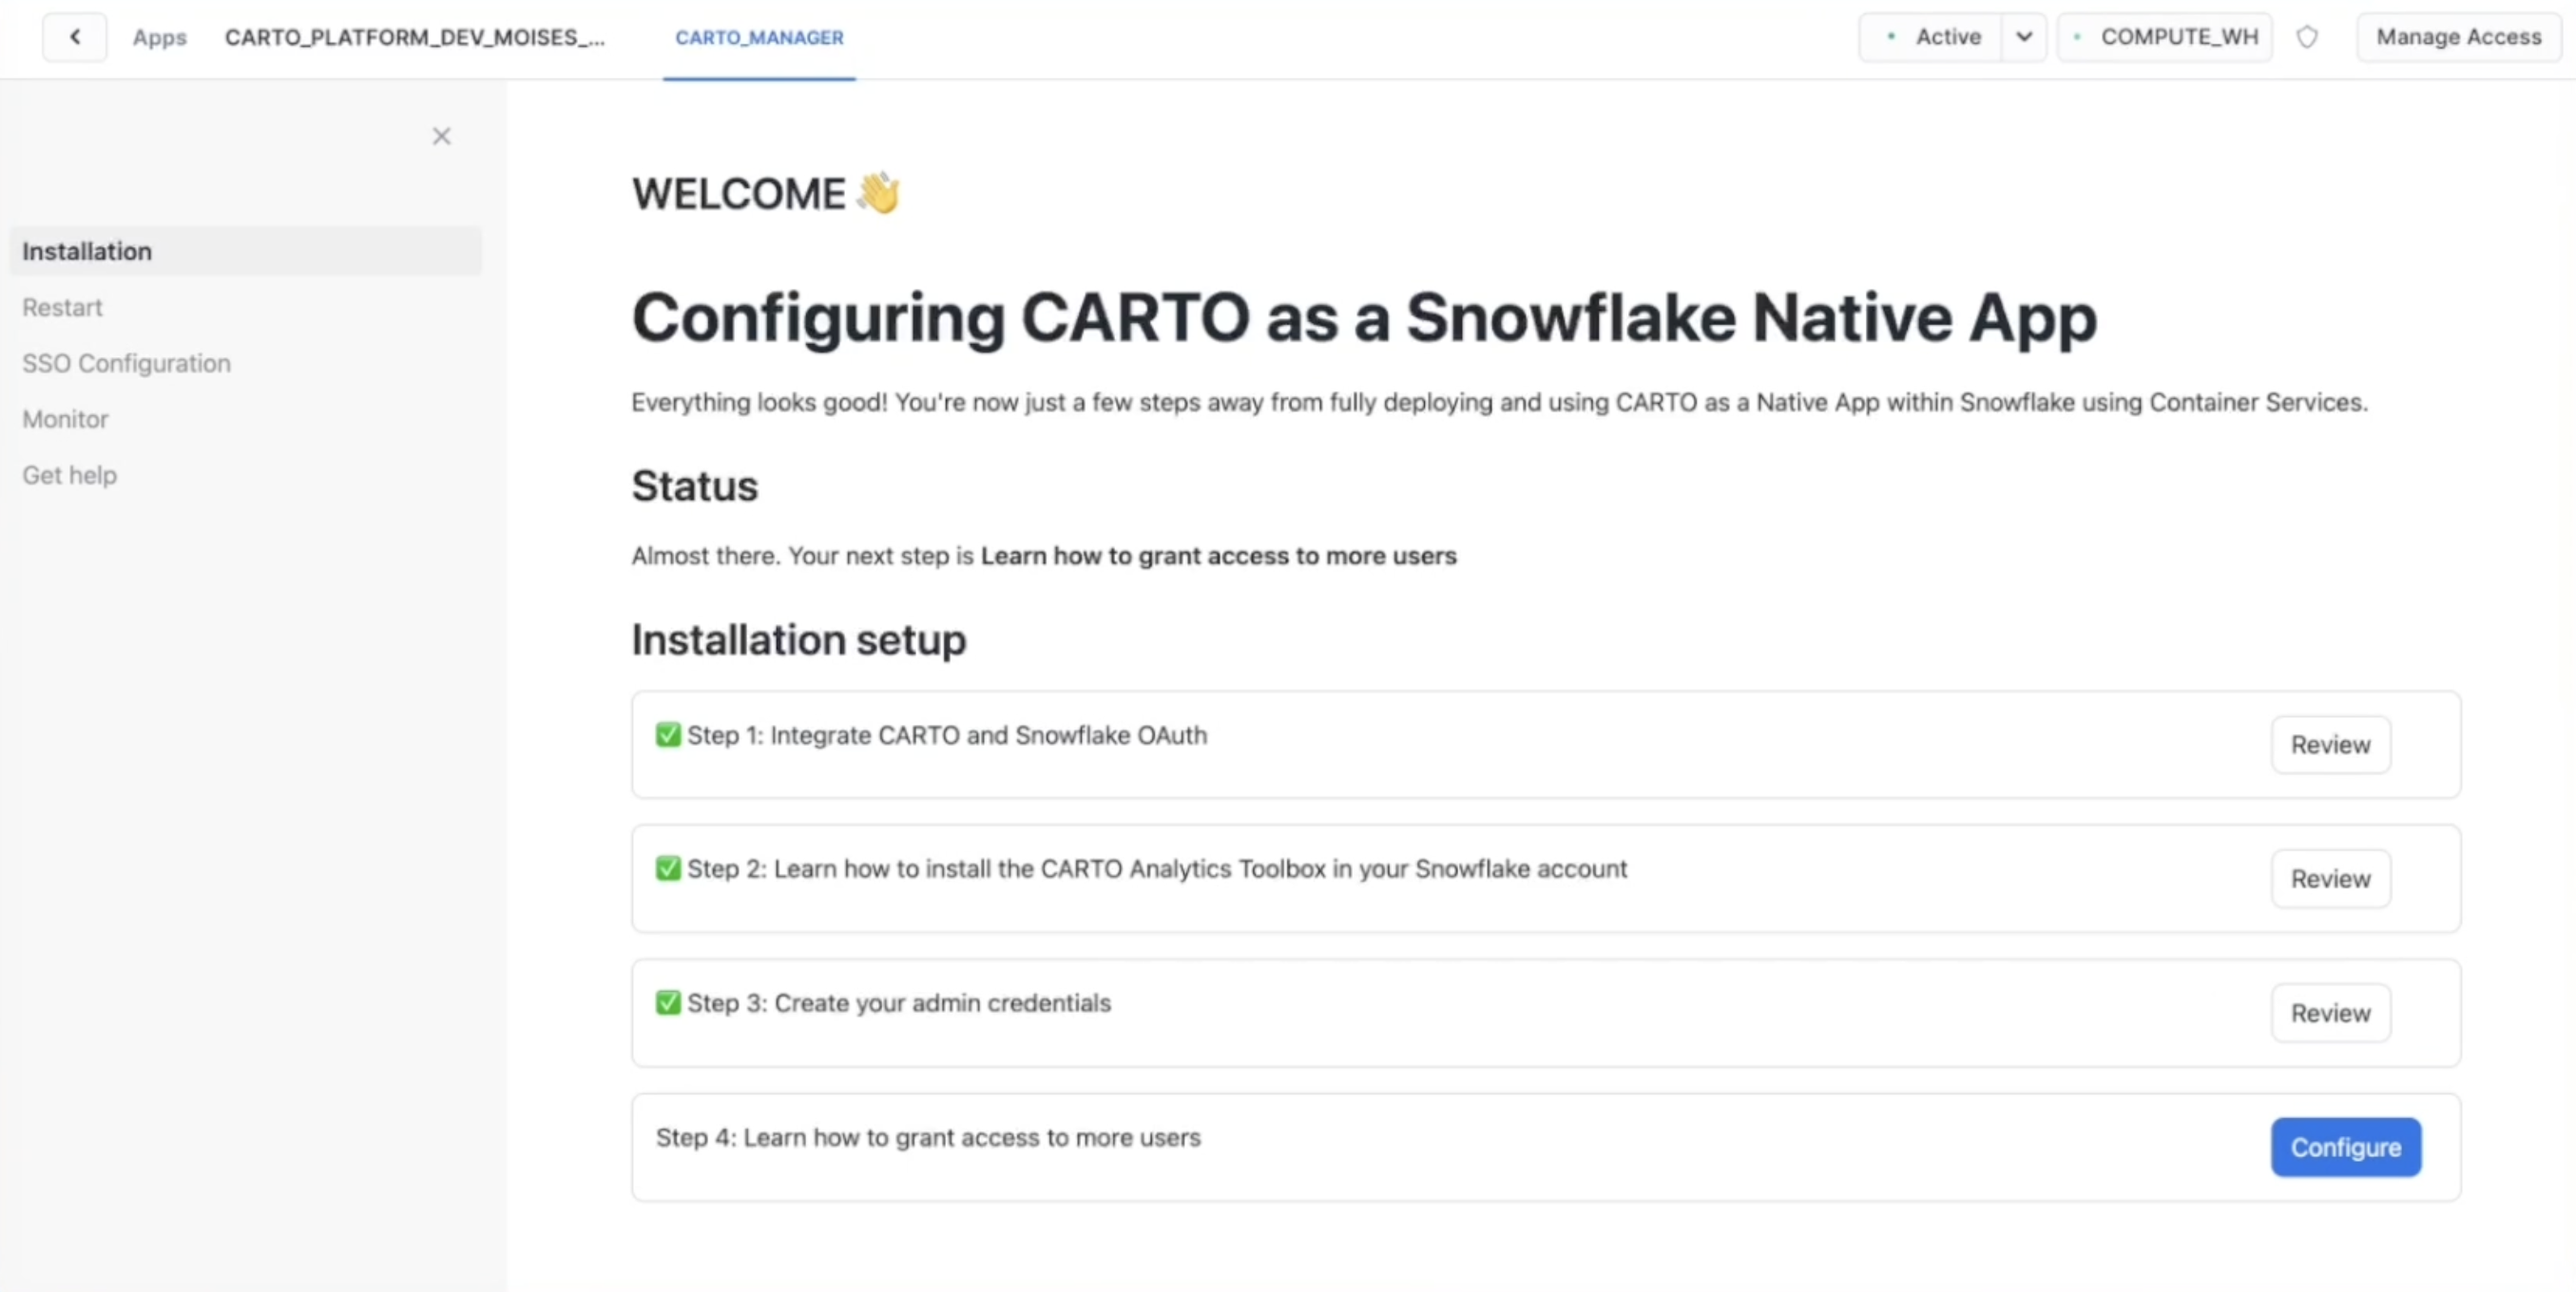Click the Step 3 green checkmark icon
The image size is (2576, 1292).
pos(668,1002)
